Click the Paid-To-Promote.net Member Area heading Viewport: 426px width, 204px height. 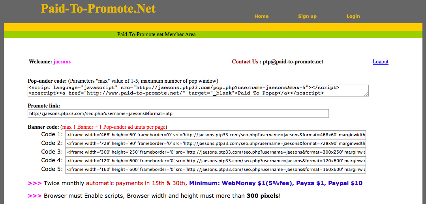(x=156, y=35)
